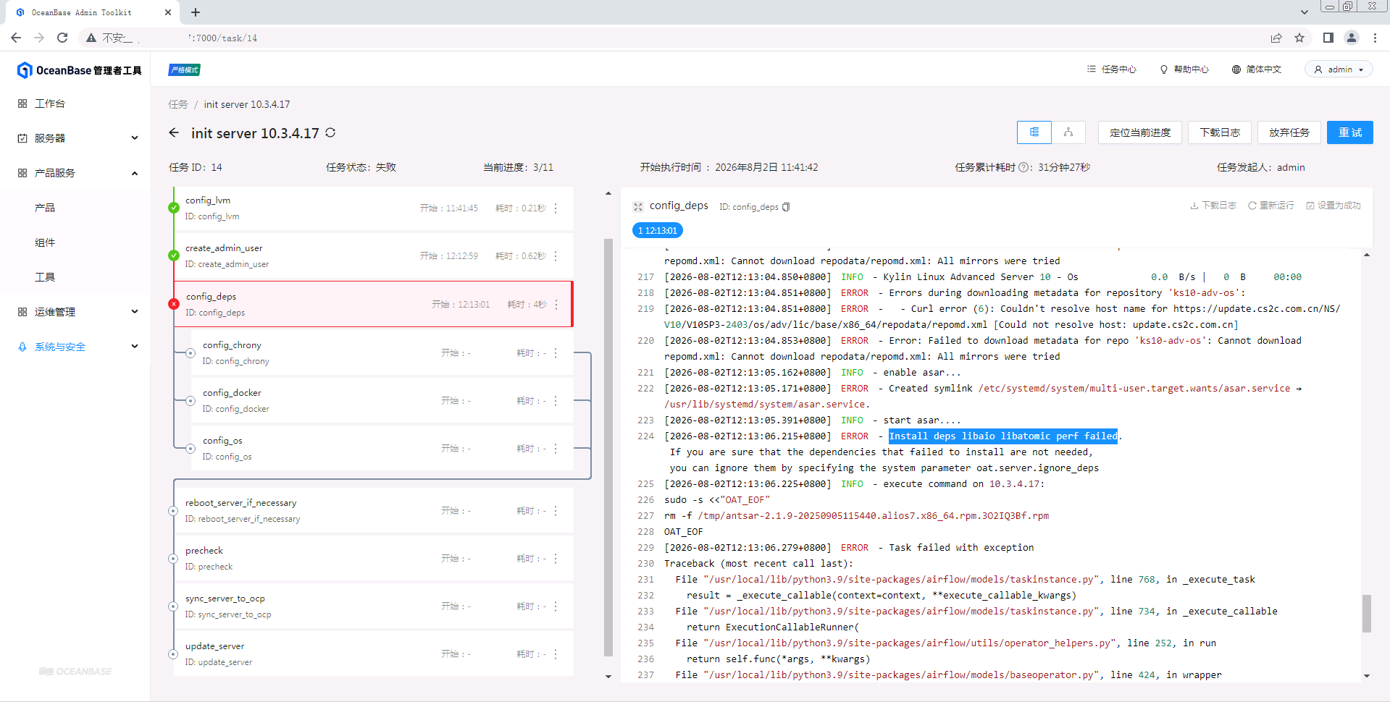Open a new browser tab

196,12
